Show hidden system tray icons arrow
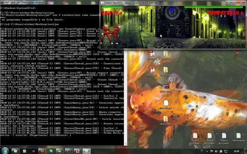Viewport: 247px width, 154px height. 207,151
